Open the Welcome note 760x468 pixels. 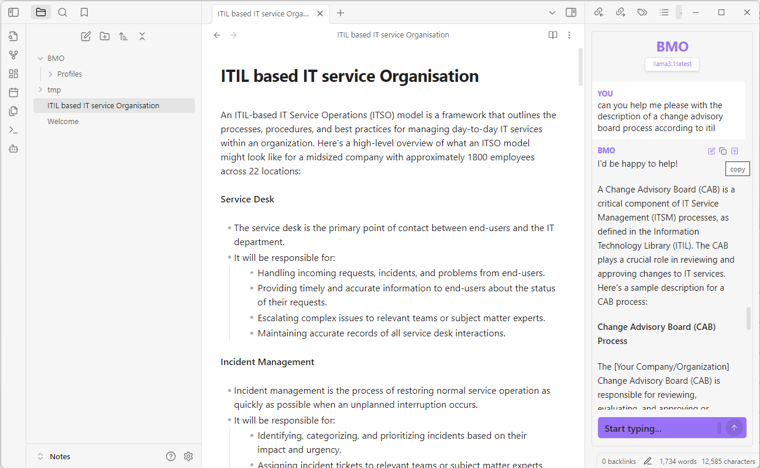point(63,121)
